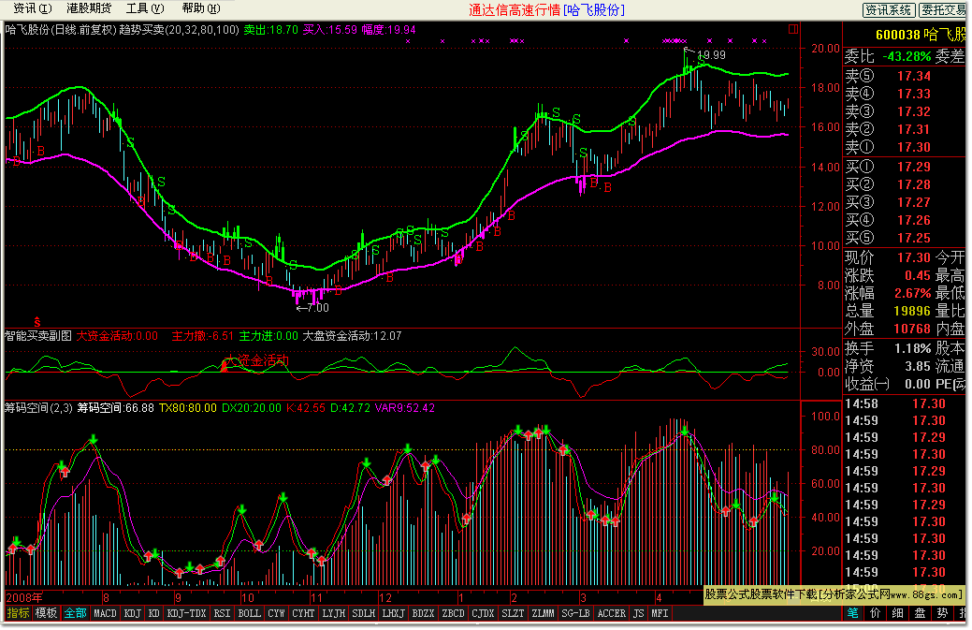Click the 14:58 tick row
Image resolution: width=972 pixels, height=630 pixels.
[x=906, y=403]
